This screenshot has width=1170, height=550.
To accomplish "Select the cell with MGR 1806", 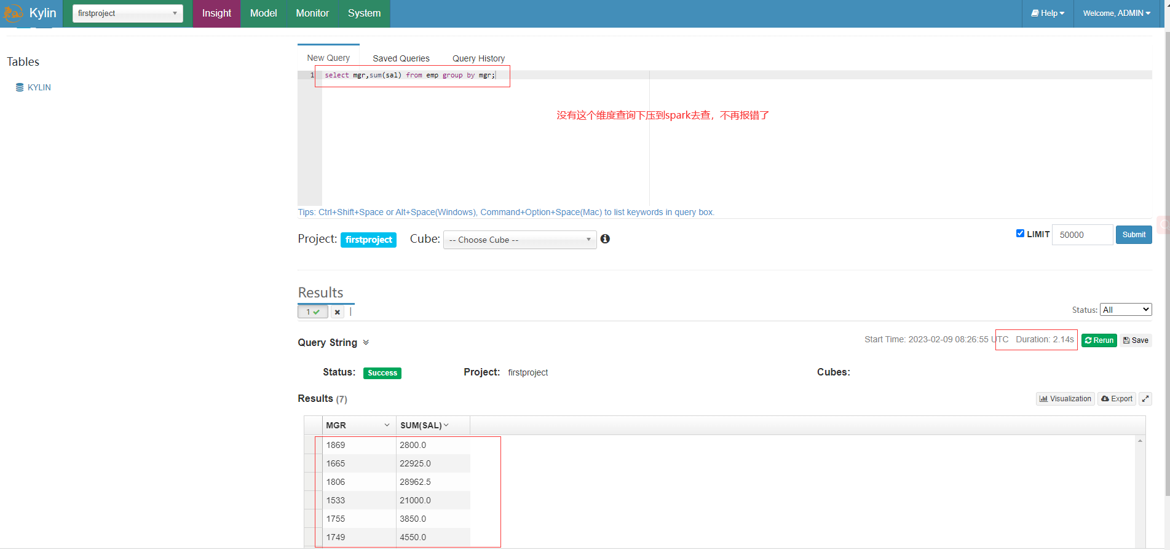I will (359, 482).
